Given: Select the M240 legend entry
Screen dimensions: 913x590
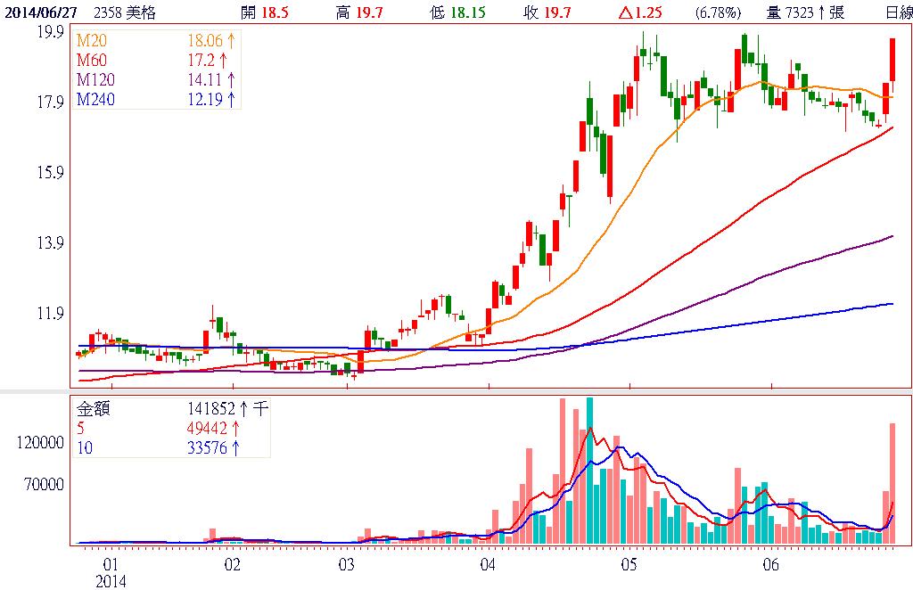Looking at the screenshot, I should point(95,98).
